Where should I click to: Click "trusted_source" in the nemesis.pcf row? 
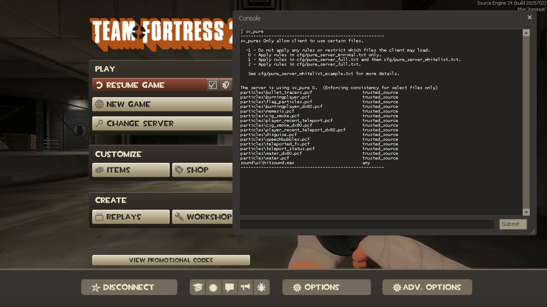pyautogui.click(x=380, y=111)
